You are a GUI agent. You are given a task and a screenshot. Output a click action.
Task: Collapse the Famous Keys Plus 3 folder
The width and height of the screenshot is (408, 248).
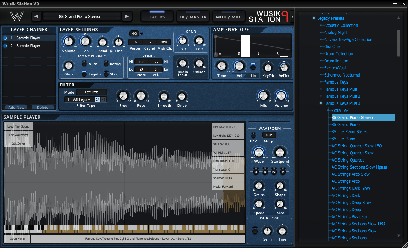click(x=321, y=103)
